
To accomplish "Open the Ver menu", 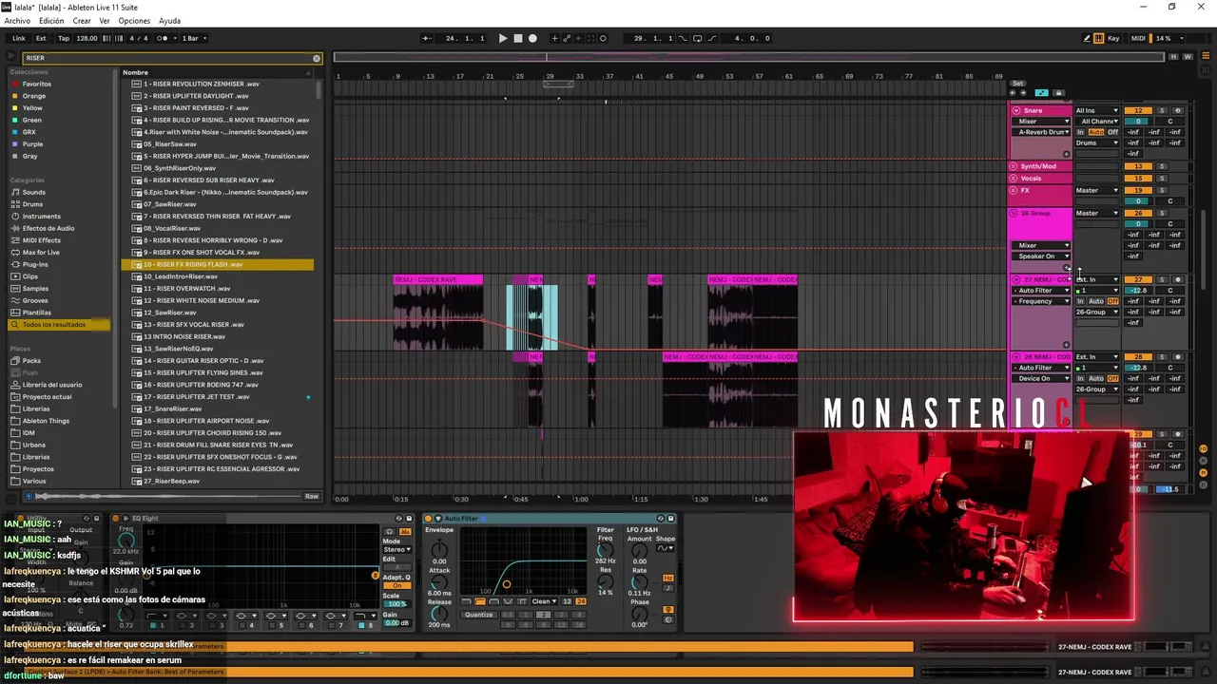I will click(x=105, y=21).
